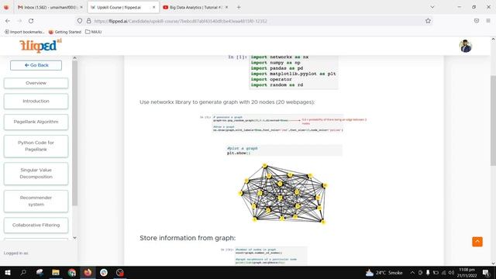Click the Firefox taskbar icon

click(x=88, y=272)
